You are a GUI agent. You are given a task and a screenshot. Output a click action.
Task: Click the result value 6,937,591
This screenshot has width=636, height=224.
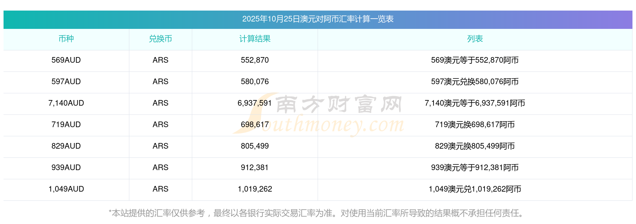tap(255, 103)
